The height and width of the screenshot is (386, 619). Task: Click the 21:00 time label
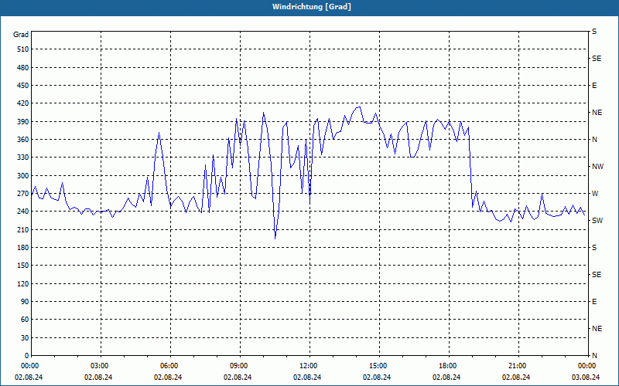click(516, 366)
